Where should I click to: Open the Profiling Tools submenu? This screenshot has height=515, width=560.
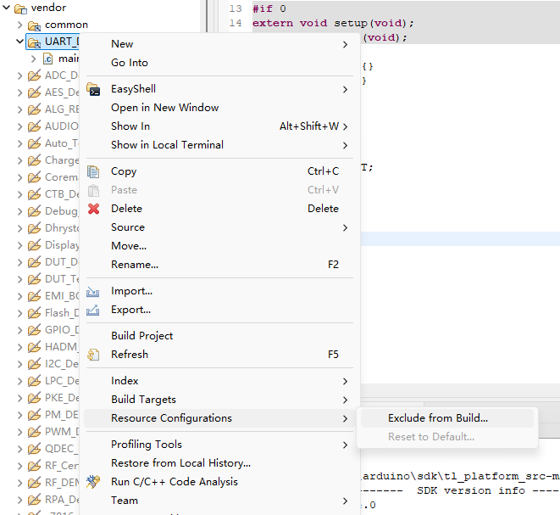pyautogui.click(x=219, y=445)
